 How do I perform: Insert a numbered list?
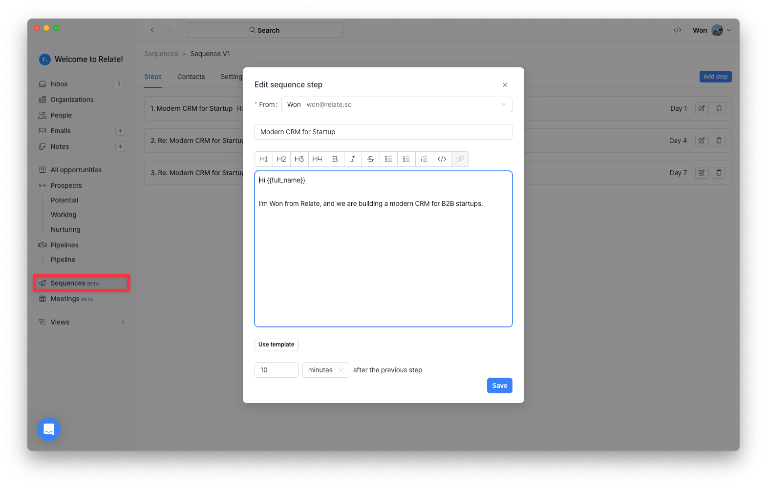point(406,159)
